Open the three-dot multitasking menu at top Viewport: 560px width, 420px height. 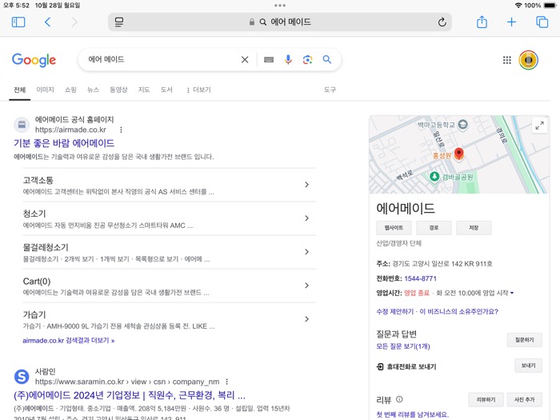(280, 6)
